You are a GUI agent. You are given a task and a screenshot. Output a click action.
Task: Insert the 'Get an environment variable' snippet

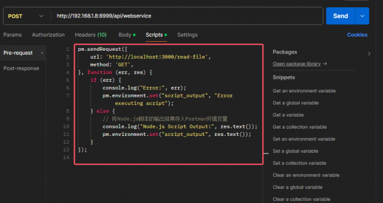click(304, 91)
